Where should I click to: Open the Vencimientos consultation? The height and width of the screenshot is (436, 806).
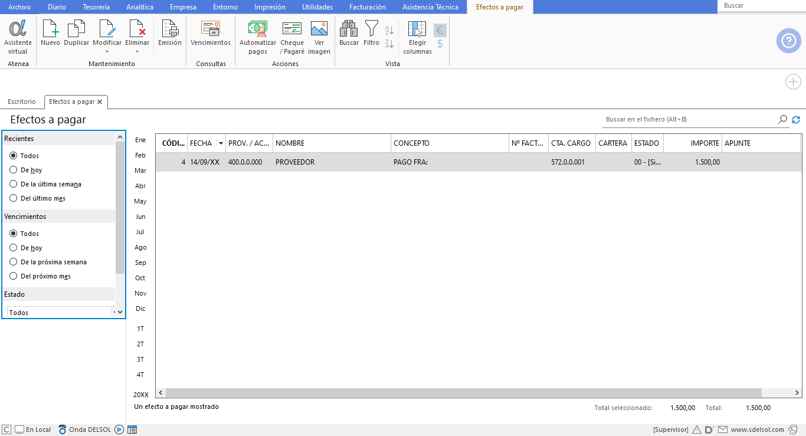[x=211, y=33]
